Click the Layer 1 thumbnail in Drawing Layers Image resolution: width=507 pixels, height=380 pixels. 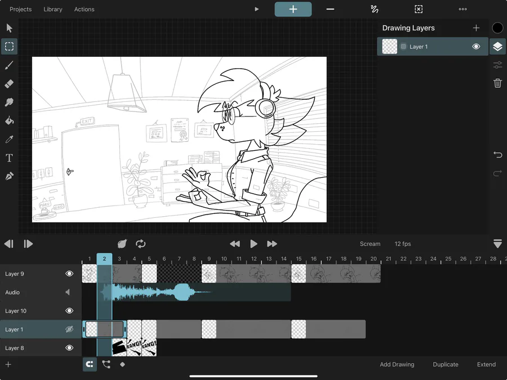click(390, 47)
